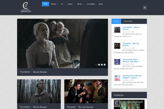Open the Los Angeles menu item

(x=91, y=4)
